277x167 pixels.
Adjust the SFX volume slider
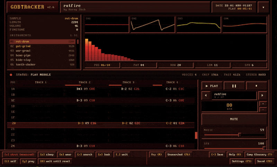[234, 148]
